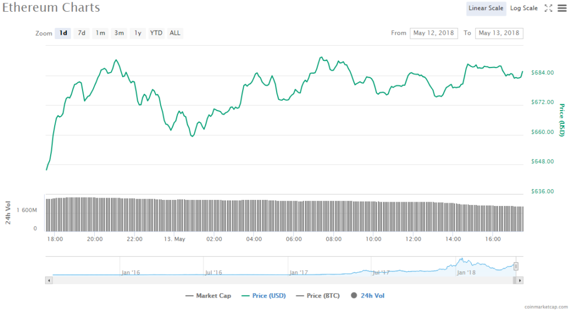
Task: Click Jan '18 in the navigator
Action: (466, 272)
